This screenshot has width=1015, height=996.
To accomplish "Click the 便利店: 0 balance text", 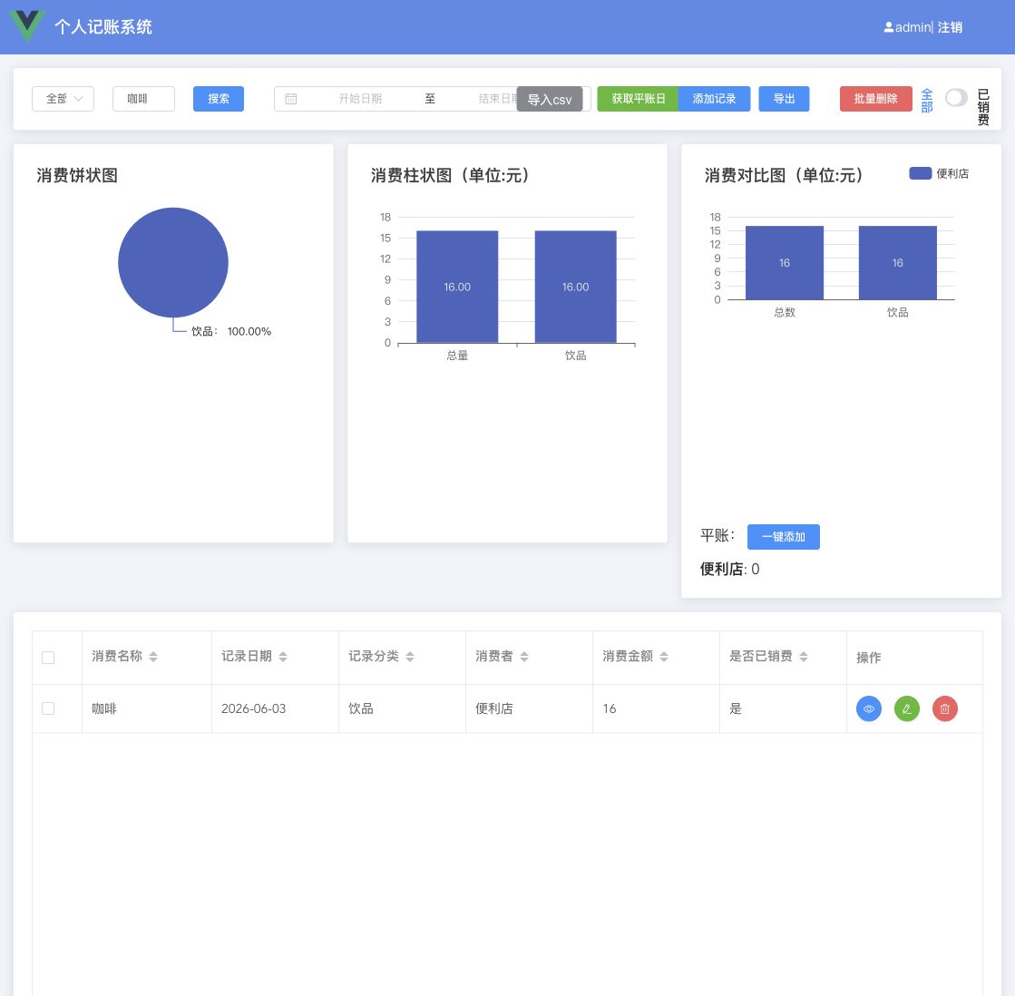I will (729, 569).
